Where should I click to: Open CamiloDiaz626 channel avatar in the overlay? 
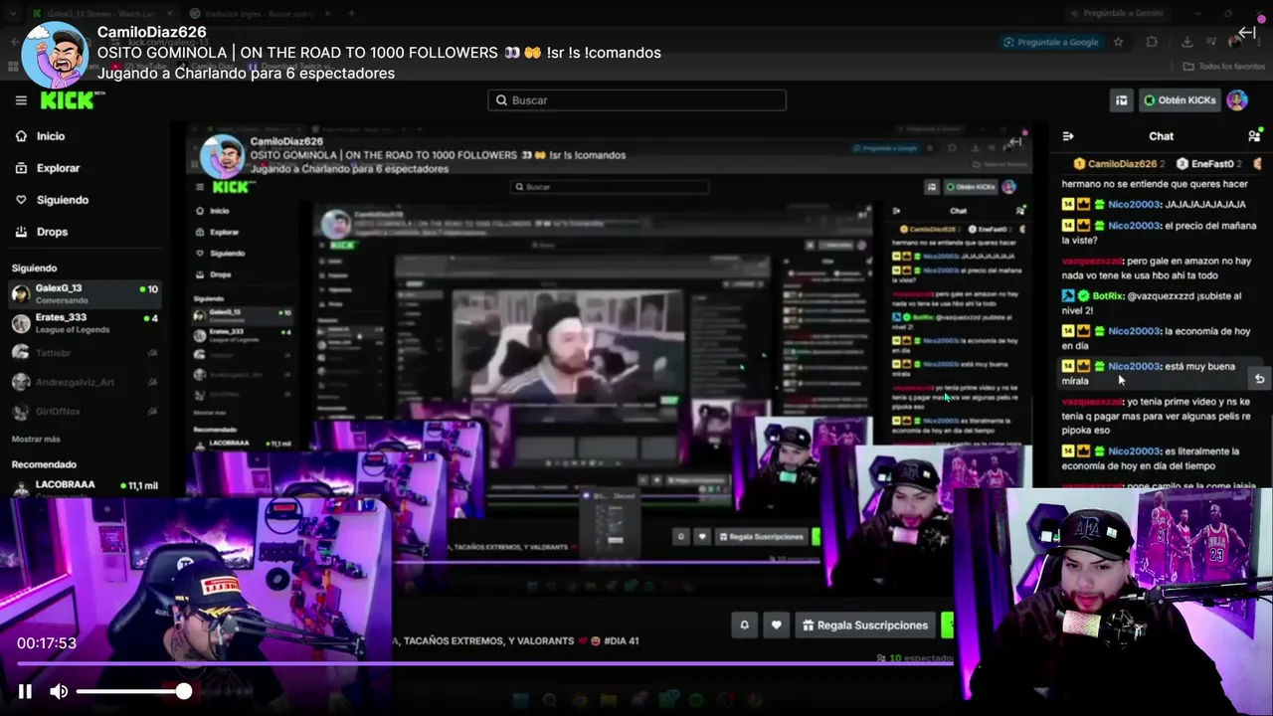click(x=55, y=53)
